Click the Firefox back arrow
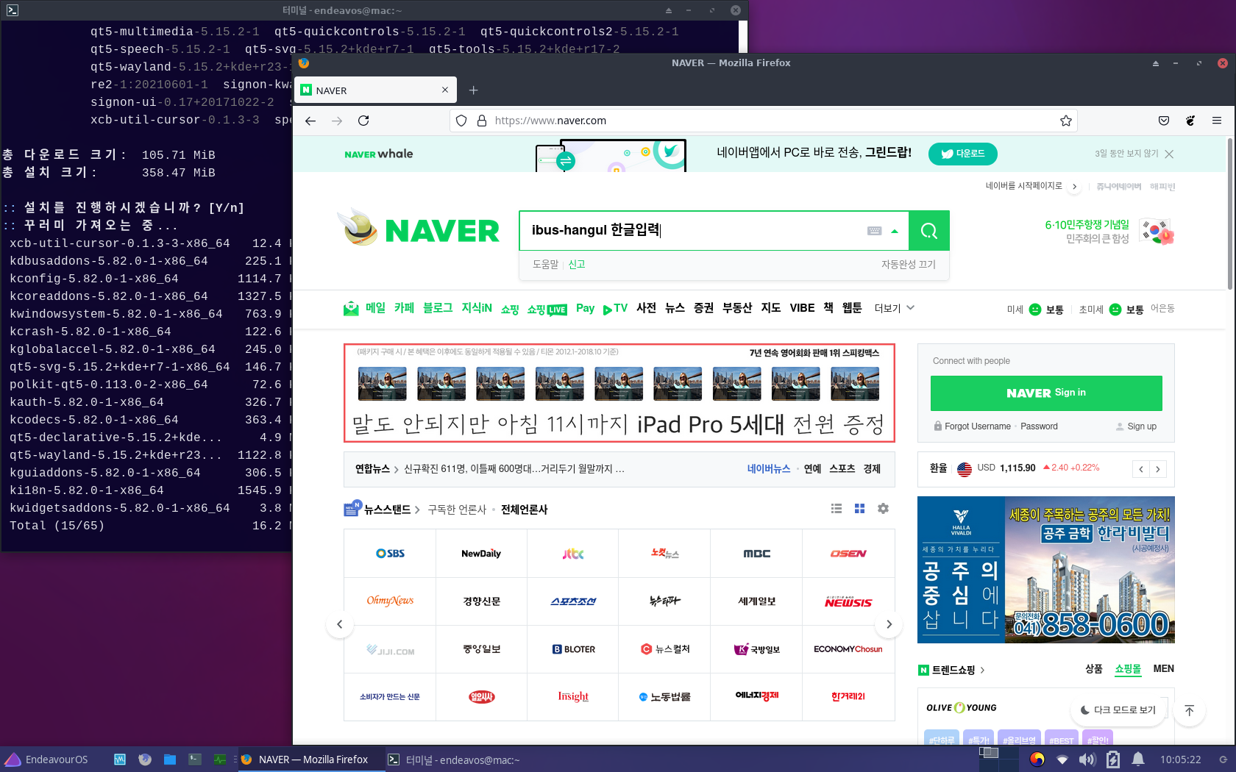This screenshot has width=1236, height=772. [310, 121]
